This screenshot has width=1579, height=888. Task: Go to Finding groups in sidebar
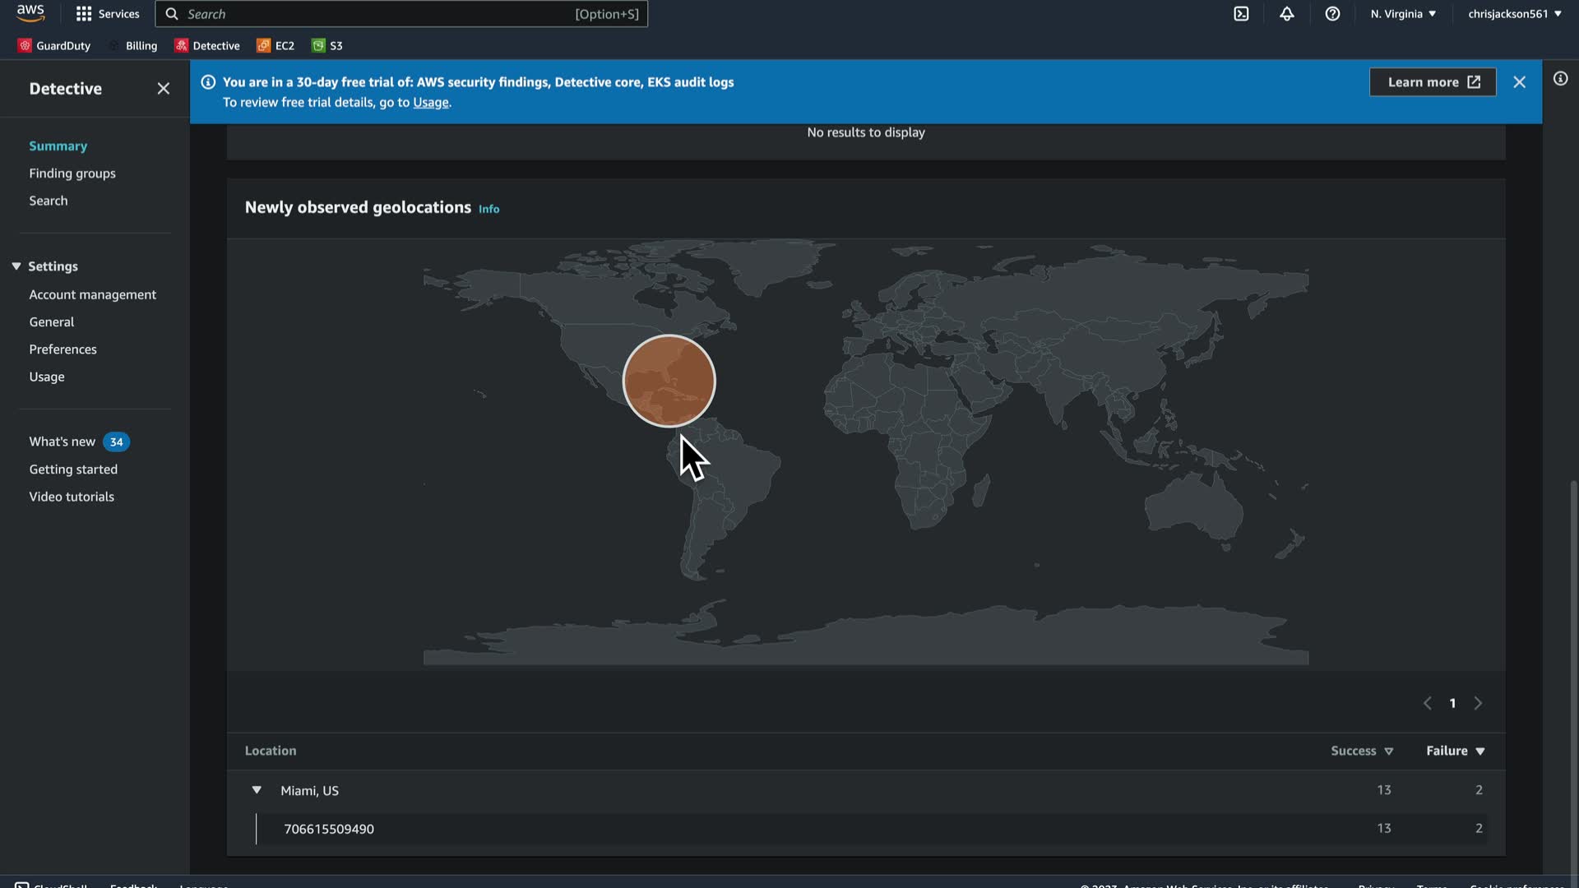[72, 173]
